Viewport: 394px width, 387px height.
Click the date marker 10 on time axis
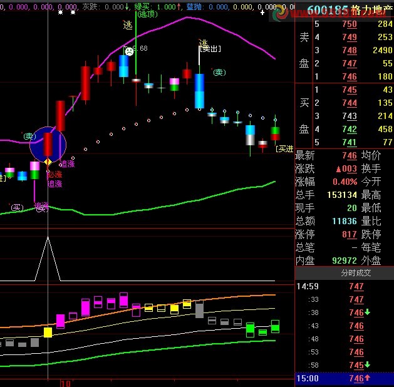tap(66, 383)
